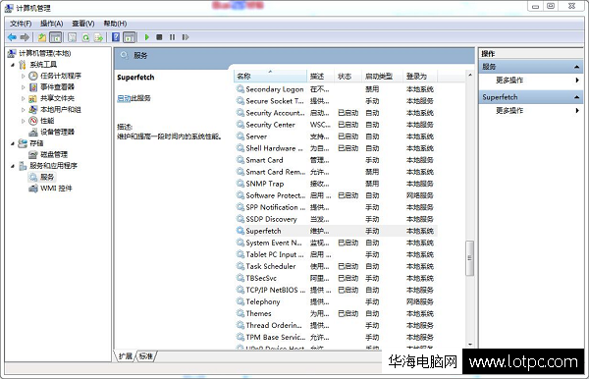This screenshot has height=379, width=589.
Task: Select 设备管理器 in the tree
Action: pos(57,132)
